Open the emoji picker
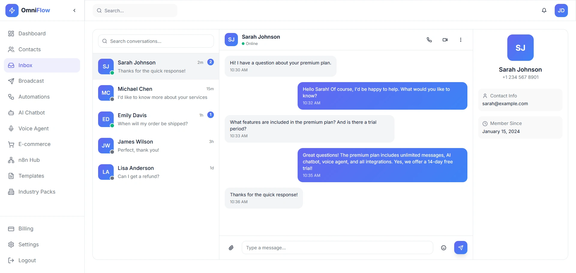The width and height of the screenshot is (576, 273). tap(444, 248)
